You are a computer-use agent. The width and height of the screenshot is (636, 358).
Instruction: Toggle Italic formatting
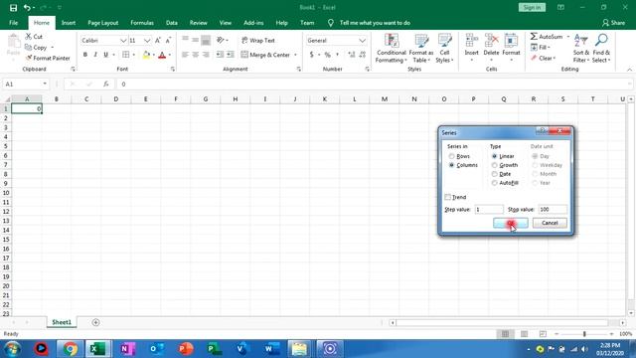click(x=95, y=55)
